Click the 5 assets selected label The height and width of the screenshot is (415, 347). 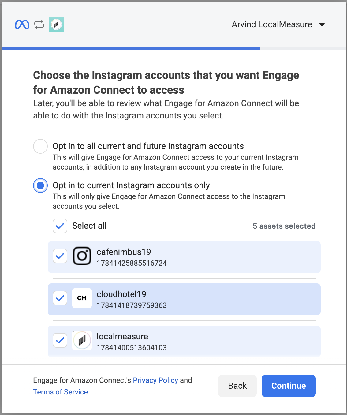point(284,226)
